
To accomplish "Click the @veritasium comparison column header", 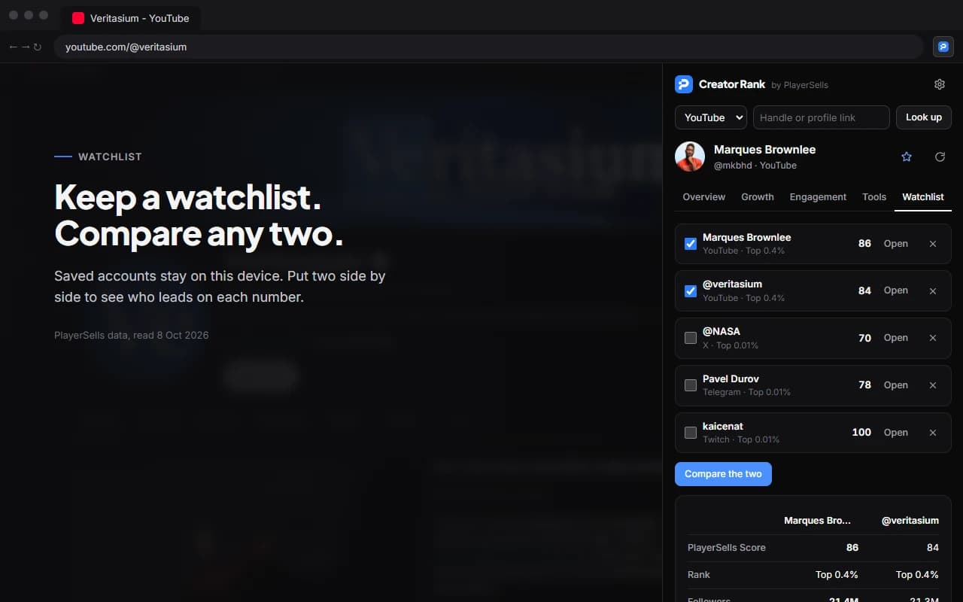I will tap(910, 521).
